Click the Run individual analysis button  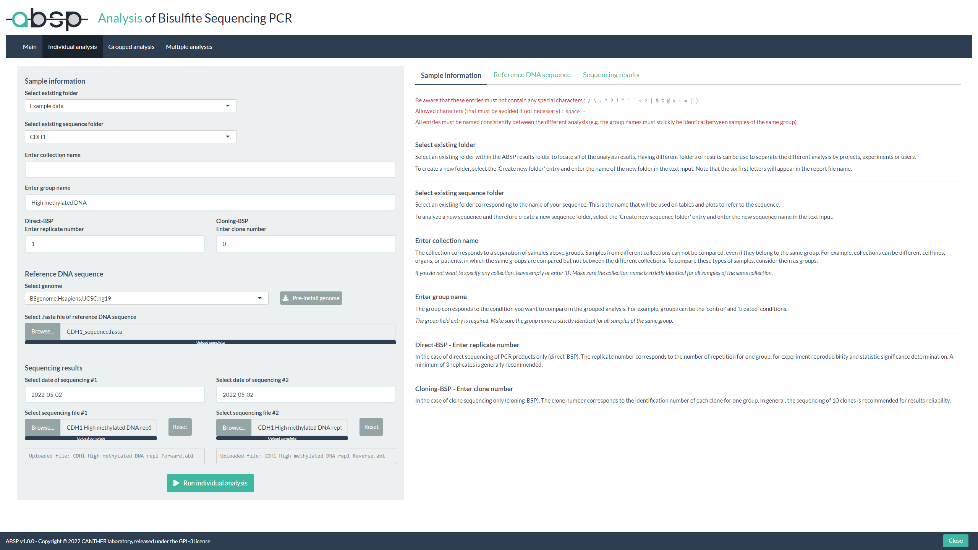[x=210, y=483]
